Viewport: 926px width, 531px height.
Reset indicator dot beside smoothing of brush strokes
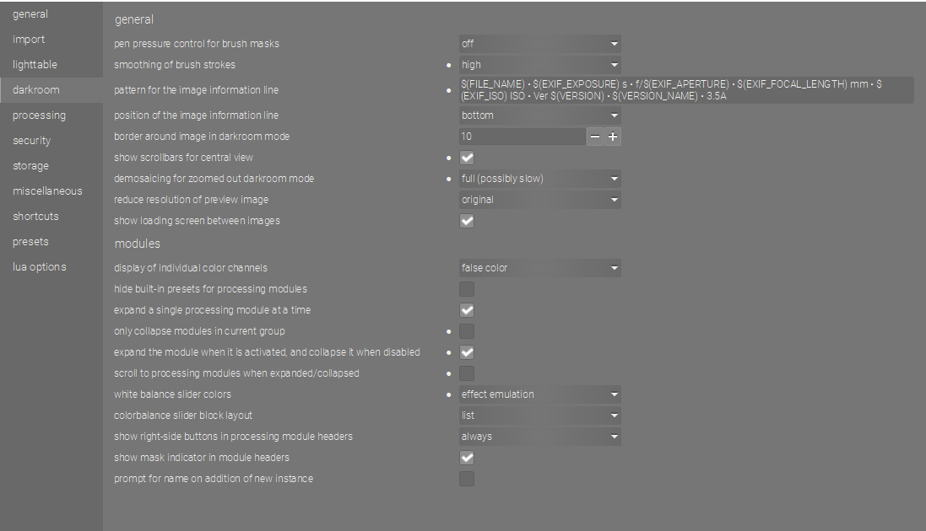coord(448,65)
